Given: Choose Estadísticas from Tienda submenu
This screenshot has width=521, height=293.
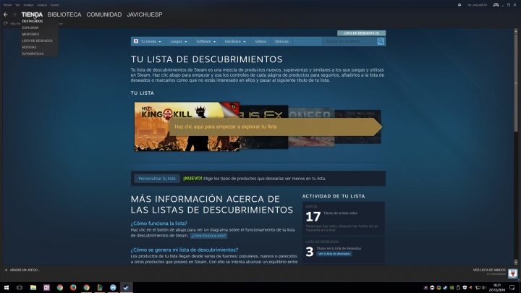Looking at the screenshot, I should click(33, 54).
